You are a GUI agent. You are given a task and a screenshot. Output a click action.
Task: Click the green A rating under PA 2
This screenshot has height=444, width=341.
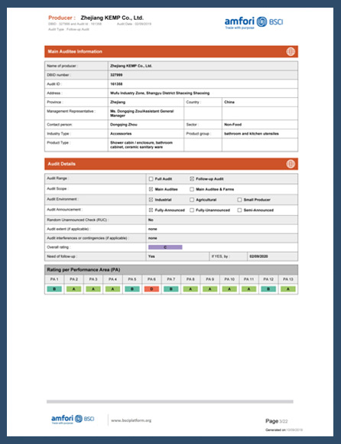74,289
